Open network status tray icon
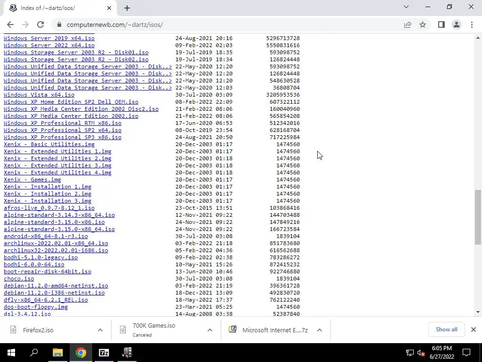Viewport: 482px width, 362px height. (x=410, y=353)
